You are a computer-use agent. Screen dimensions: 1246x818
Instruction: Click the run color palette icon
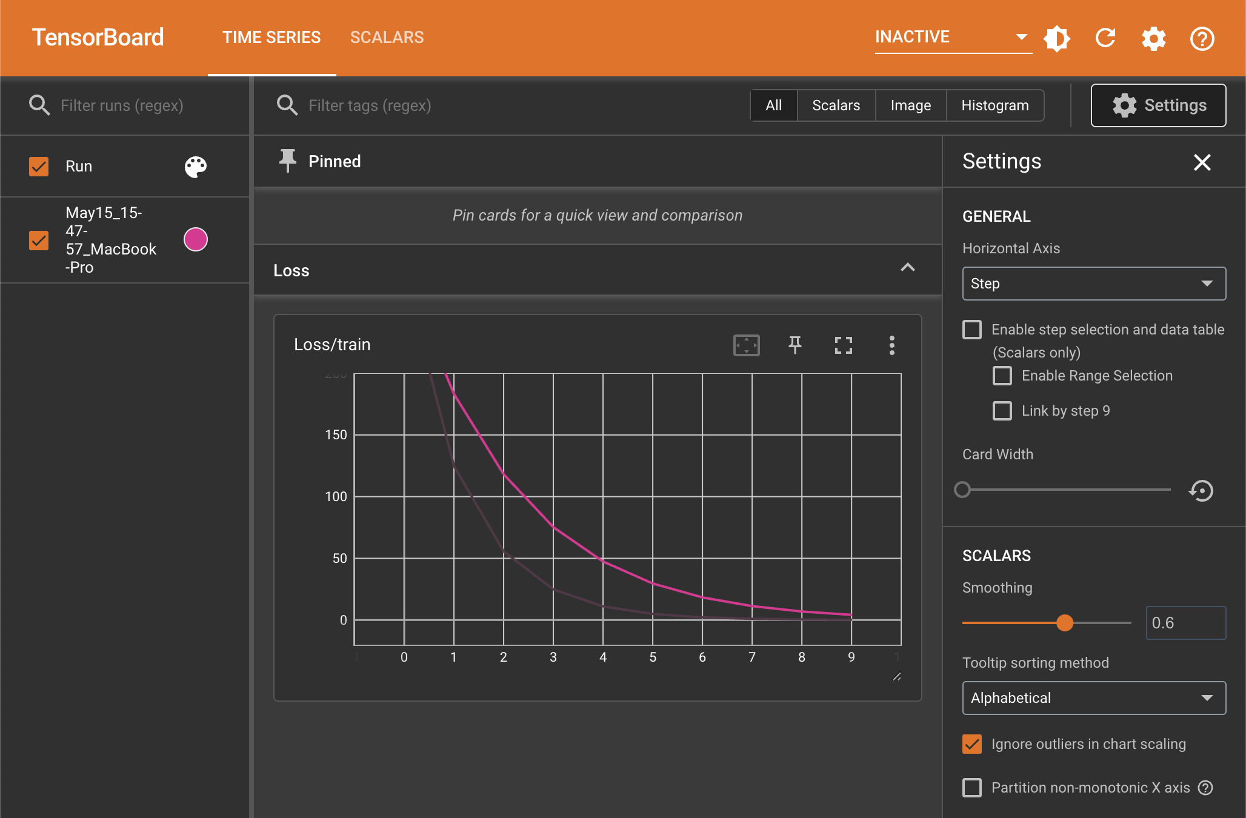coord(195,166)
